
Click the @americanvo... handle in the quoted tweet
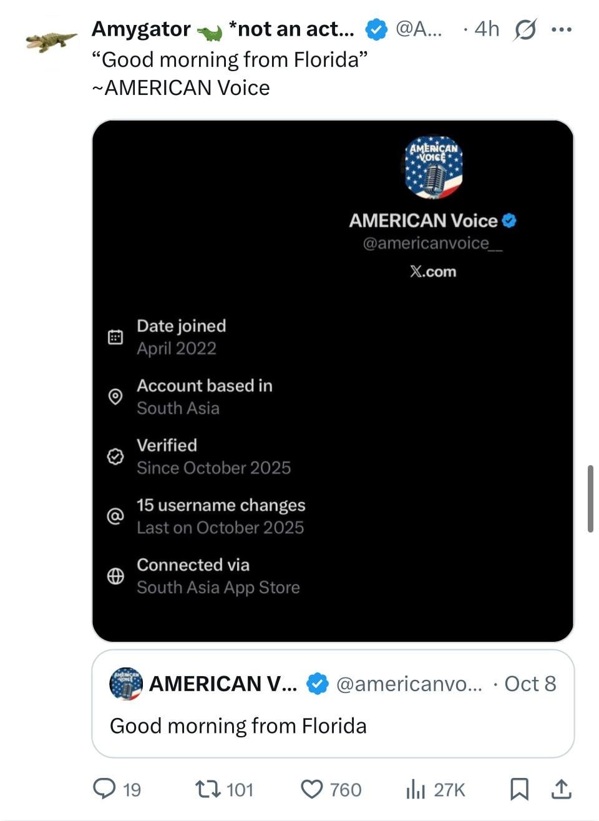[409, 684]
